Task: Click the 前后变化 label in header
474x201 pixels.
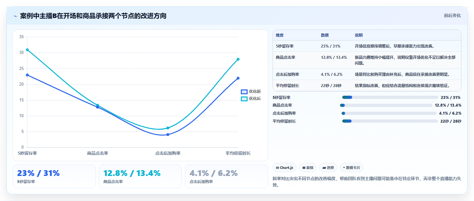Action: coord(452,16)
